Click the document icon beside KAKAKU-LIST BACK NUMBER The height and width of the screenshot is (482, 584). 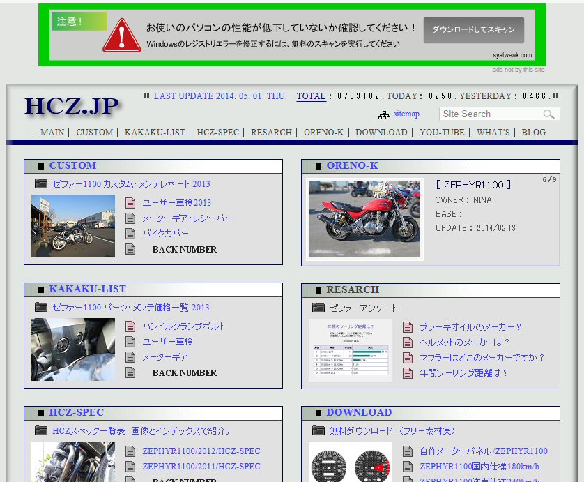pos(130,372)
